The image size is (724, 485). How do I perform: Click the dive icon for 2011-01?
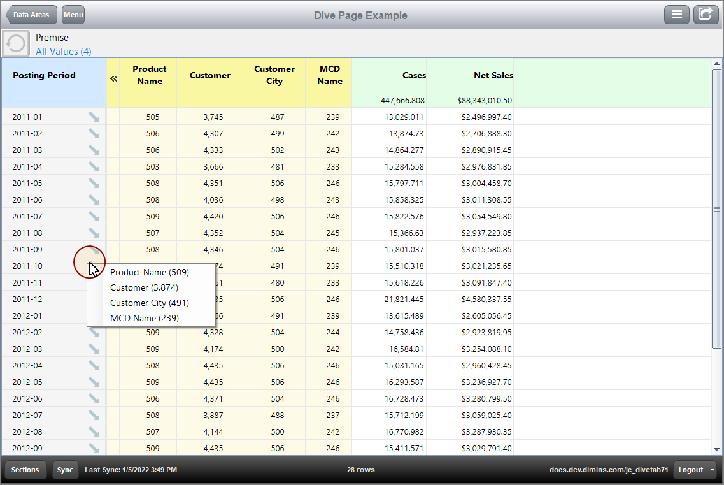(x=94, y=117)
